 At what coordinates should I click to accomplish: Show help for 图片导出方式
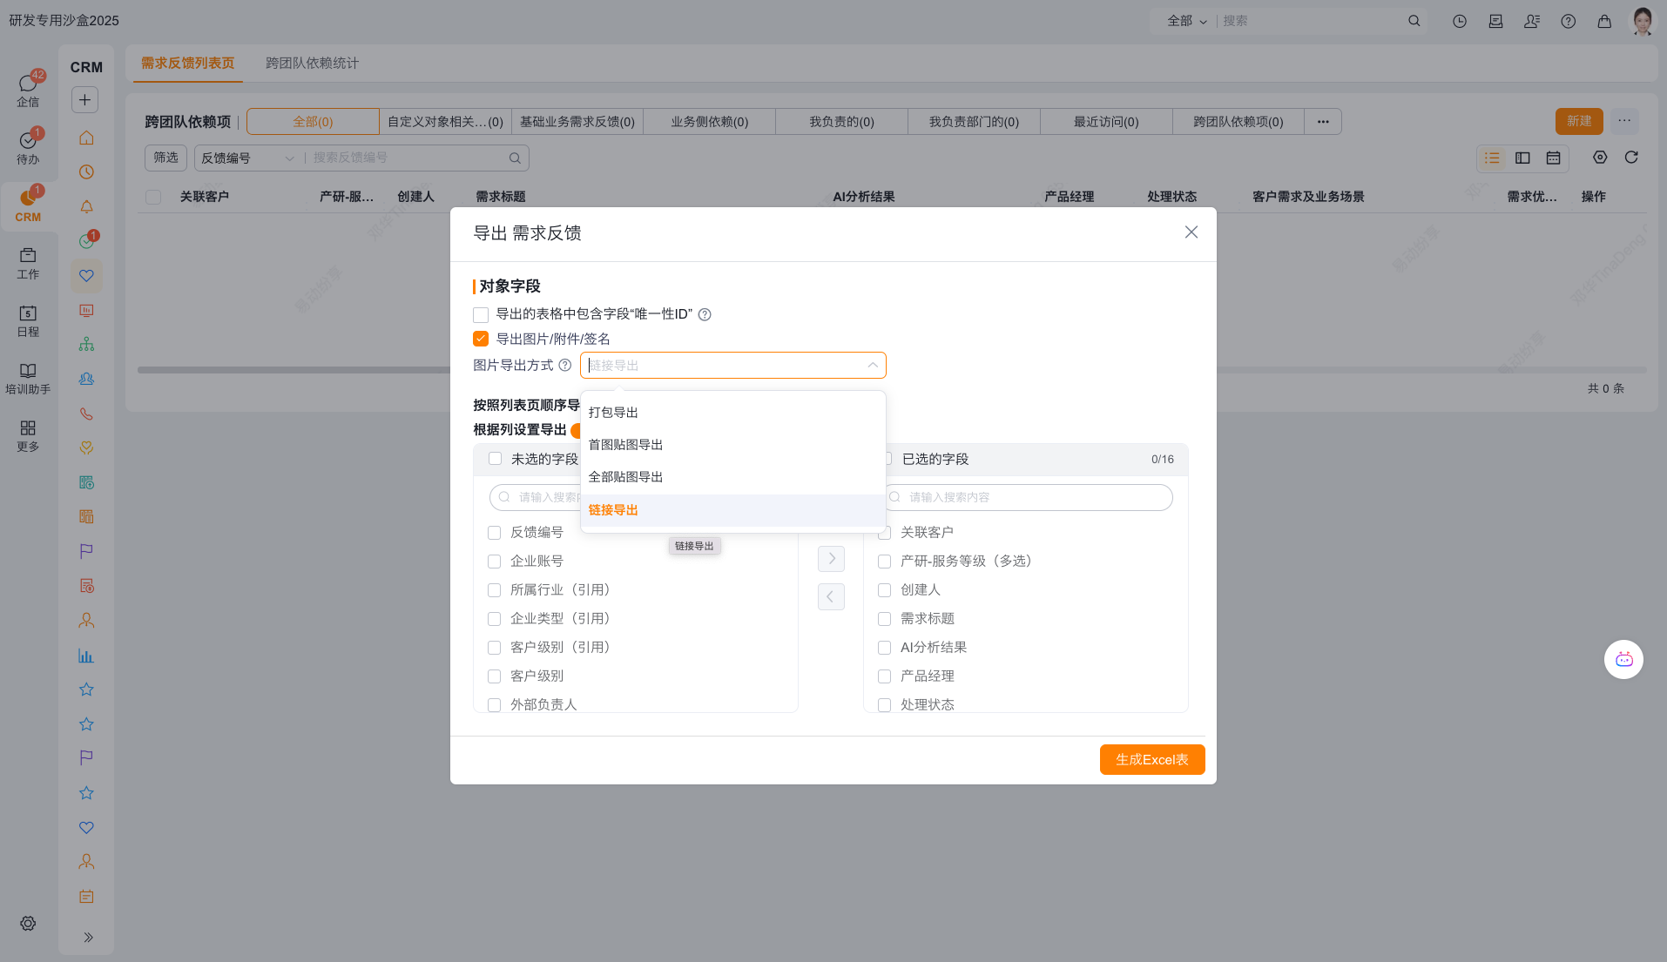coord(565,366)
